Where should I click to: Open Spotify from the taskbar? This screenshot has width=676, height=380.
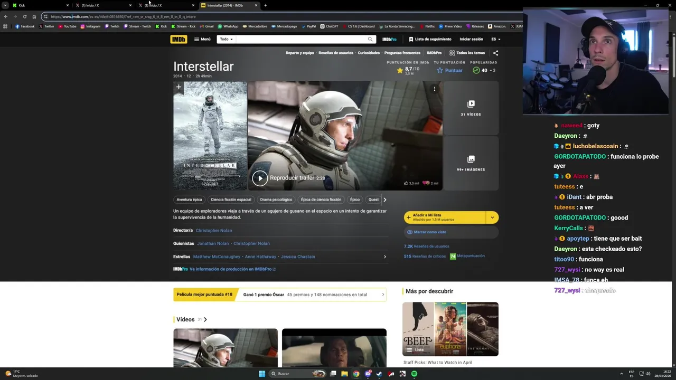[414, 374]
